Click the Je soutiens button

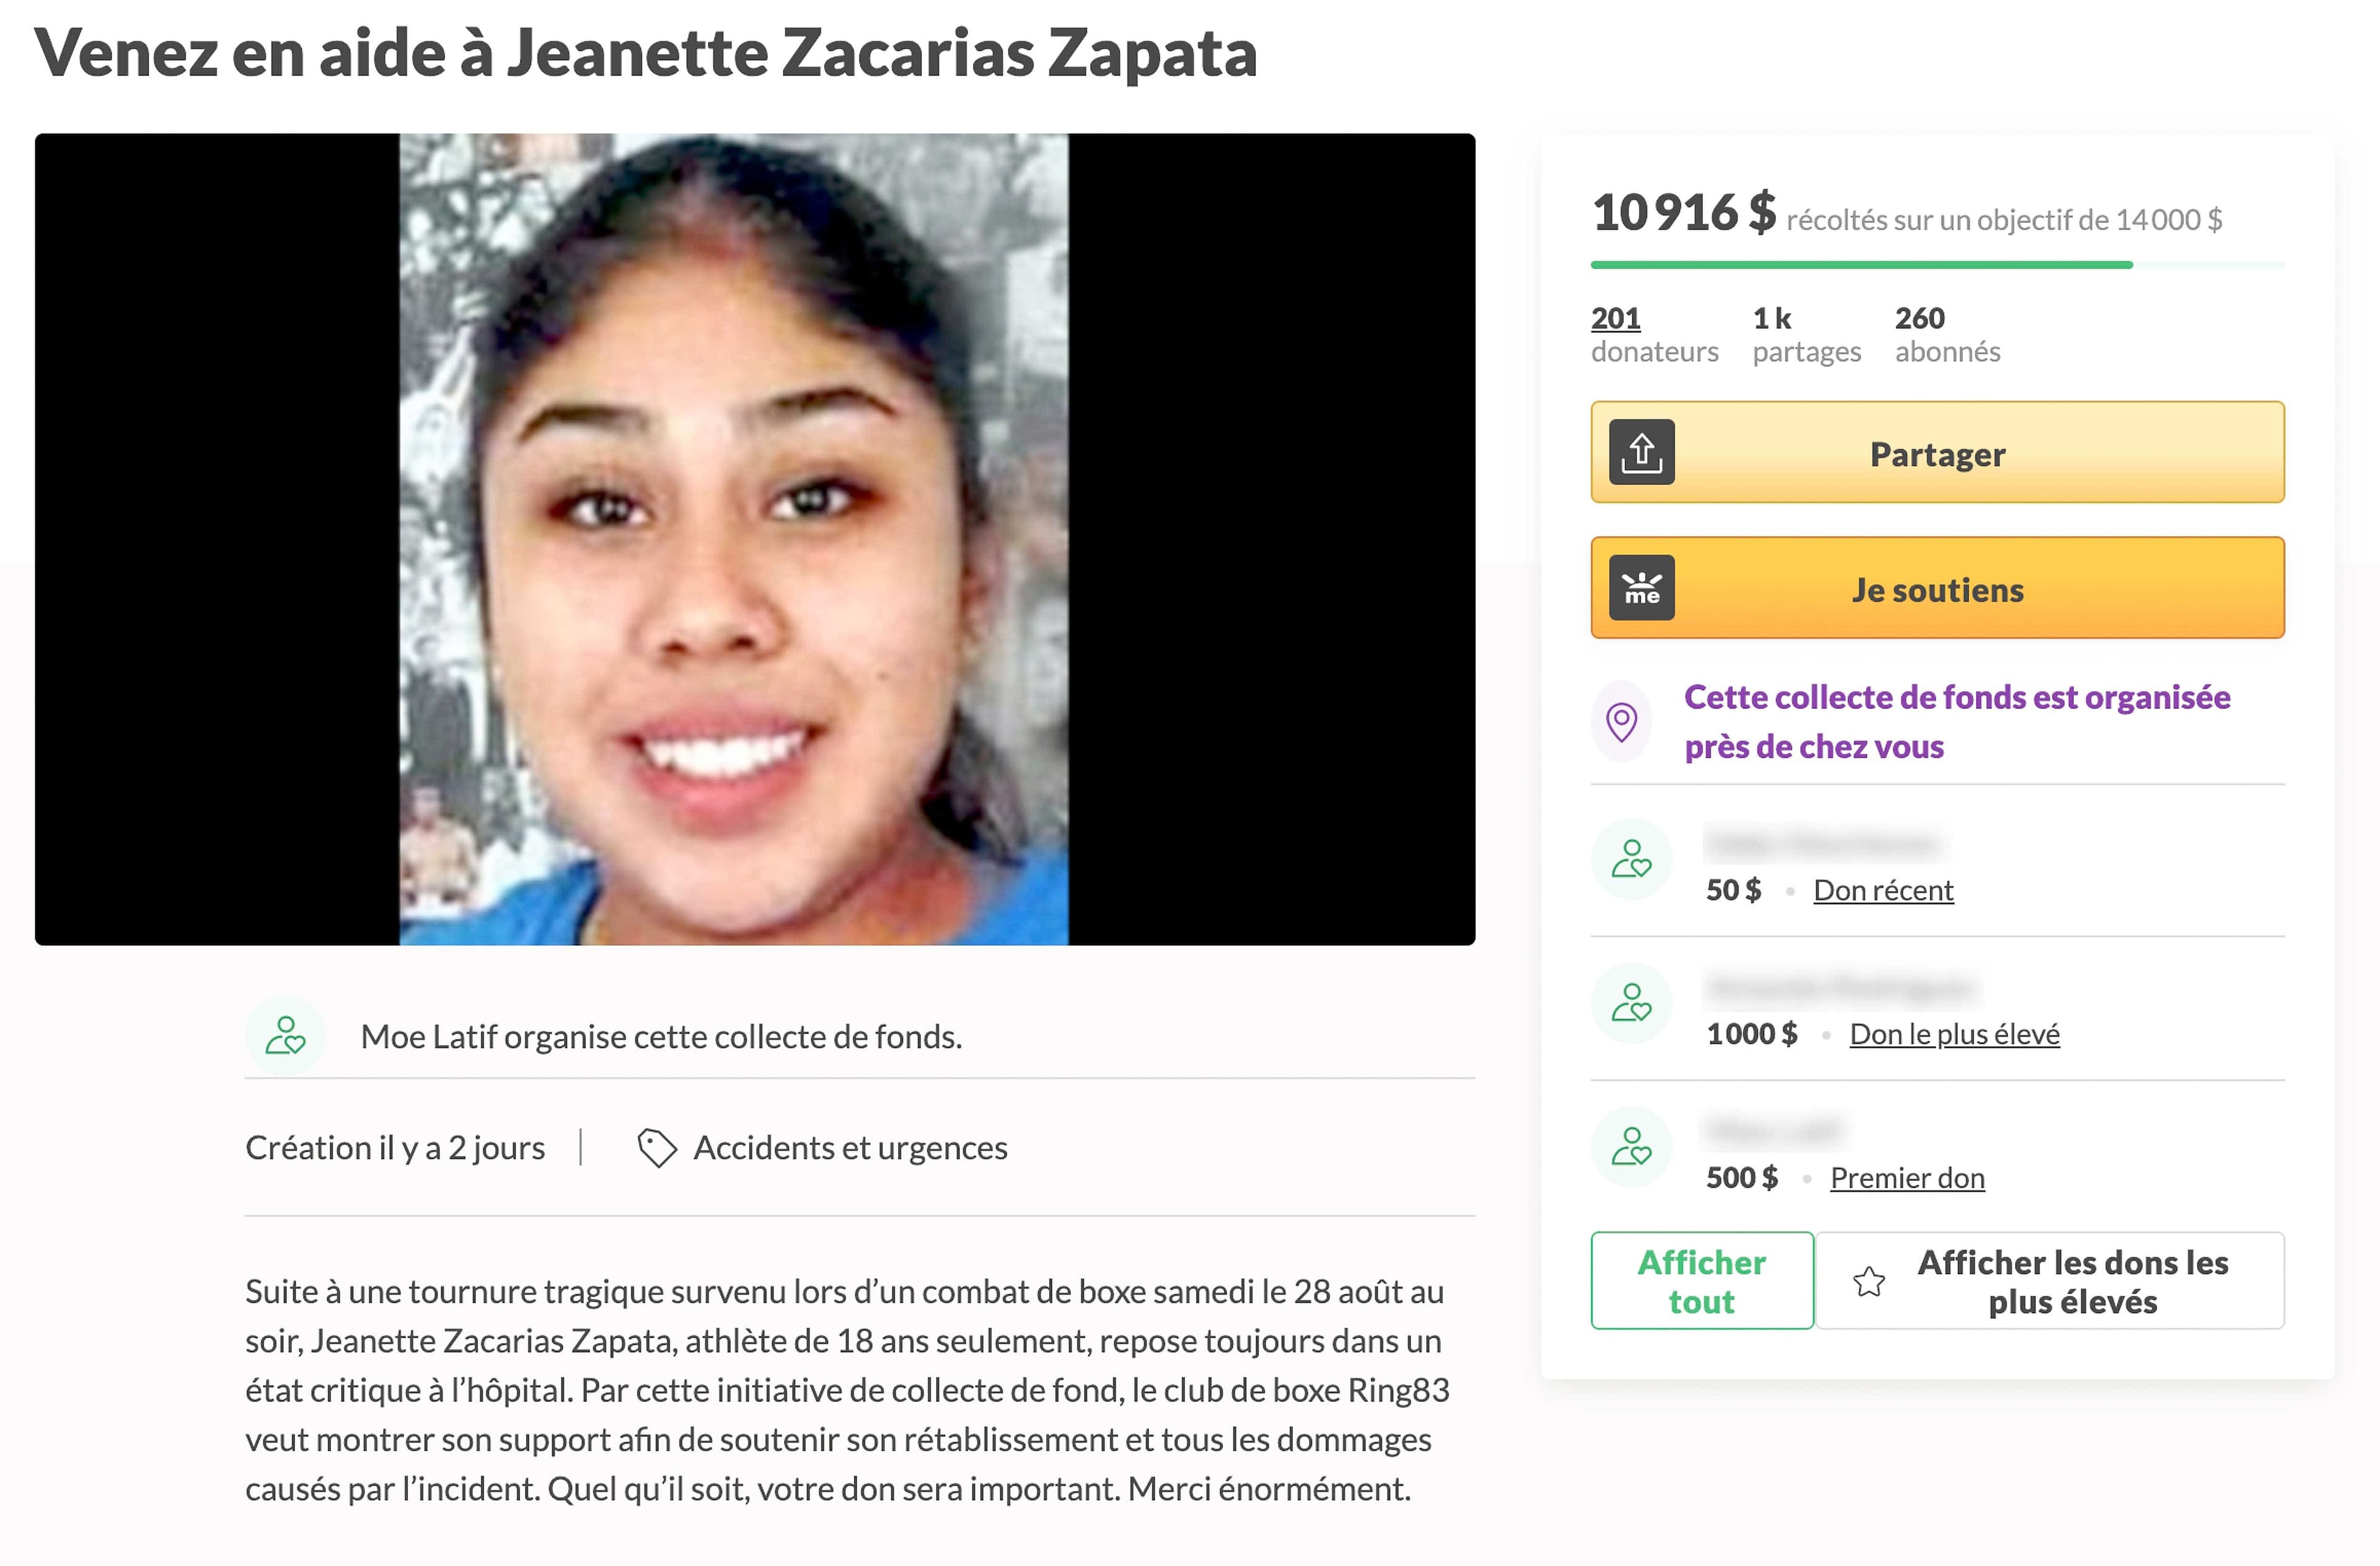click(x=1937, y=588)
